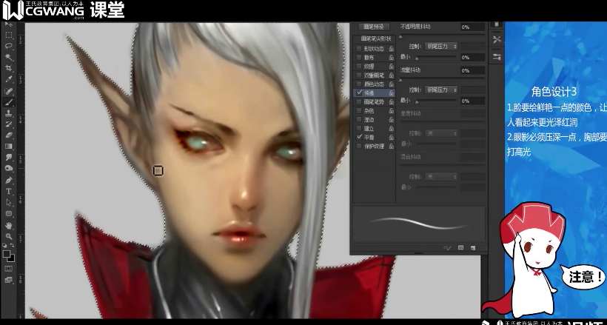Reset to default foreground/background colors
The image size is (607, 325).
[x=4, y=246]
